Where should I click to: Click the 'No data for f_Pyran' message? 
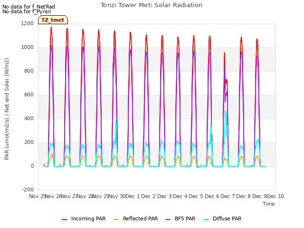(x=27, y=11)
